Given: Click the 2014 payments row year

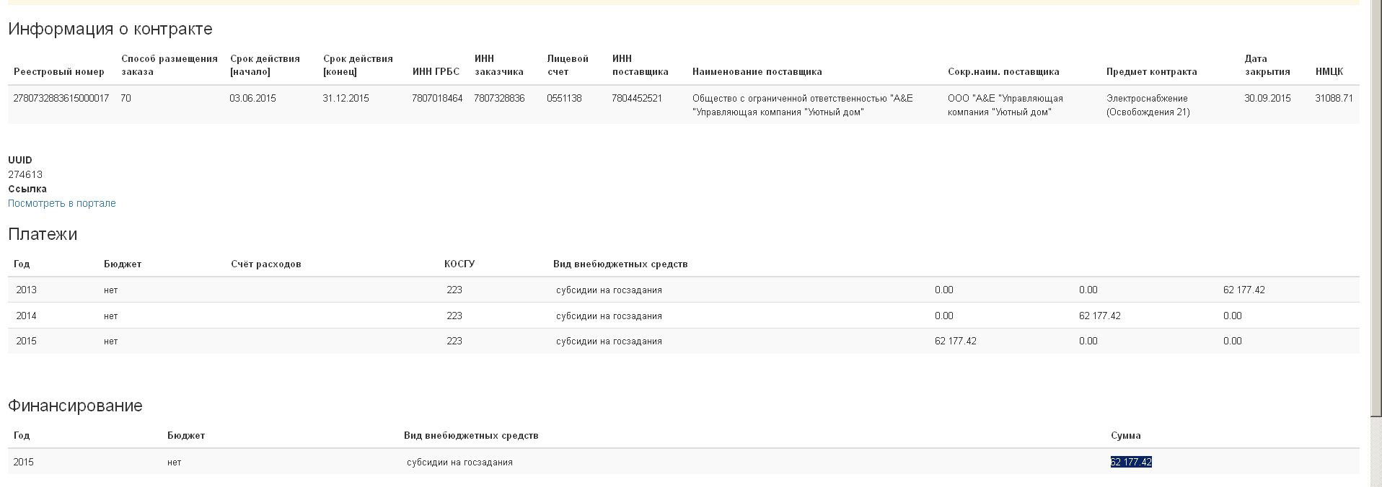Looking at the screenshot, I should [26, 316].
